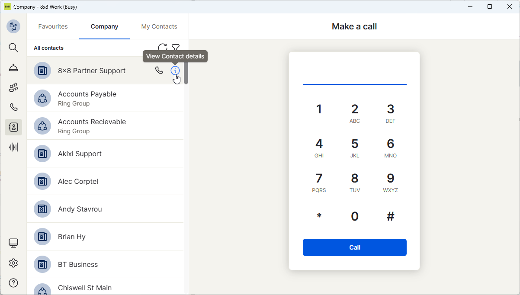
Task: Open the voicemail waveform icon in the sidebar
Action: point(13,147)
